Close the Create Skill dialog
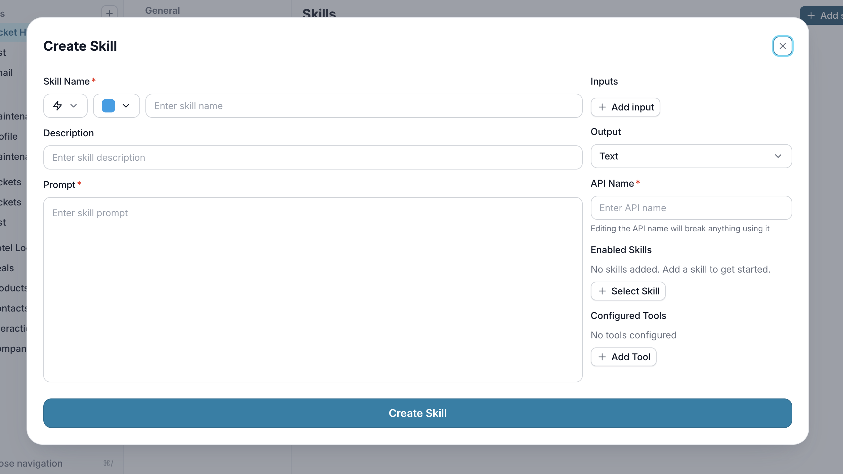This screenshot has height=474, width=843. point(783,46)
